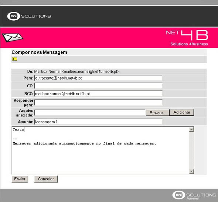Click the NET4B Solutions 4Business logo
Image resolution: width=218 pixels, height=202 pixels.
click(187, 38)
